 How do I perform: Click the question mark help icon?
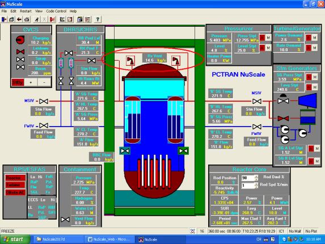pos(98,19)
